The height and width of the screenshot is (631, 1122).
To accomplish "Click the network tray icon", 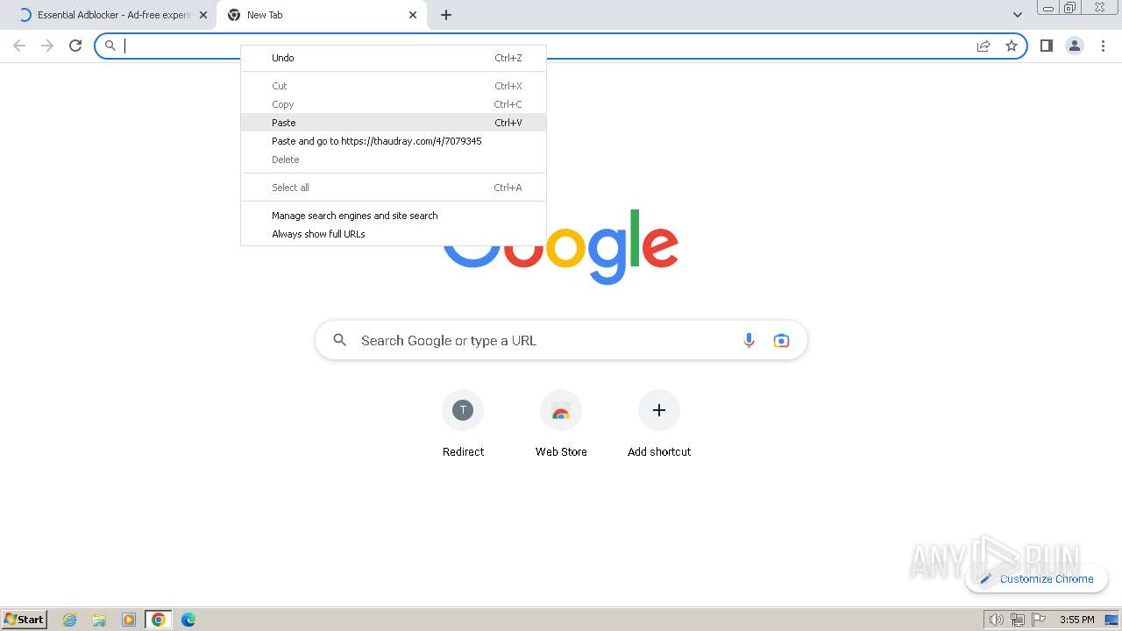I will 1017,620.
